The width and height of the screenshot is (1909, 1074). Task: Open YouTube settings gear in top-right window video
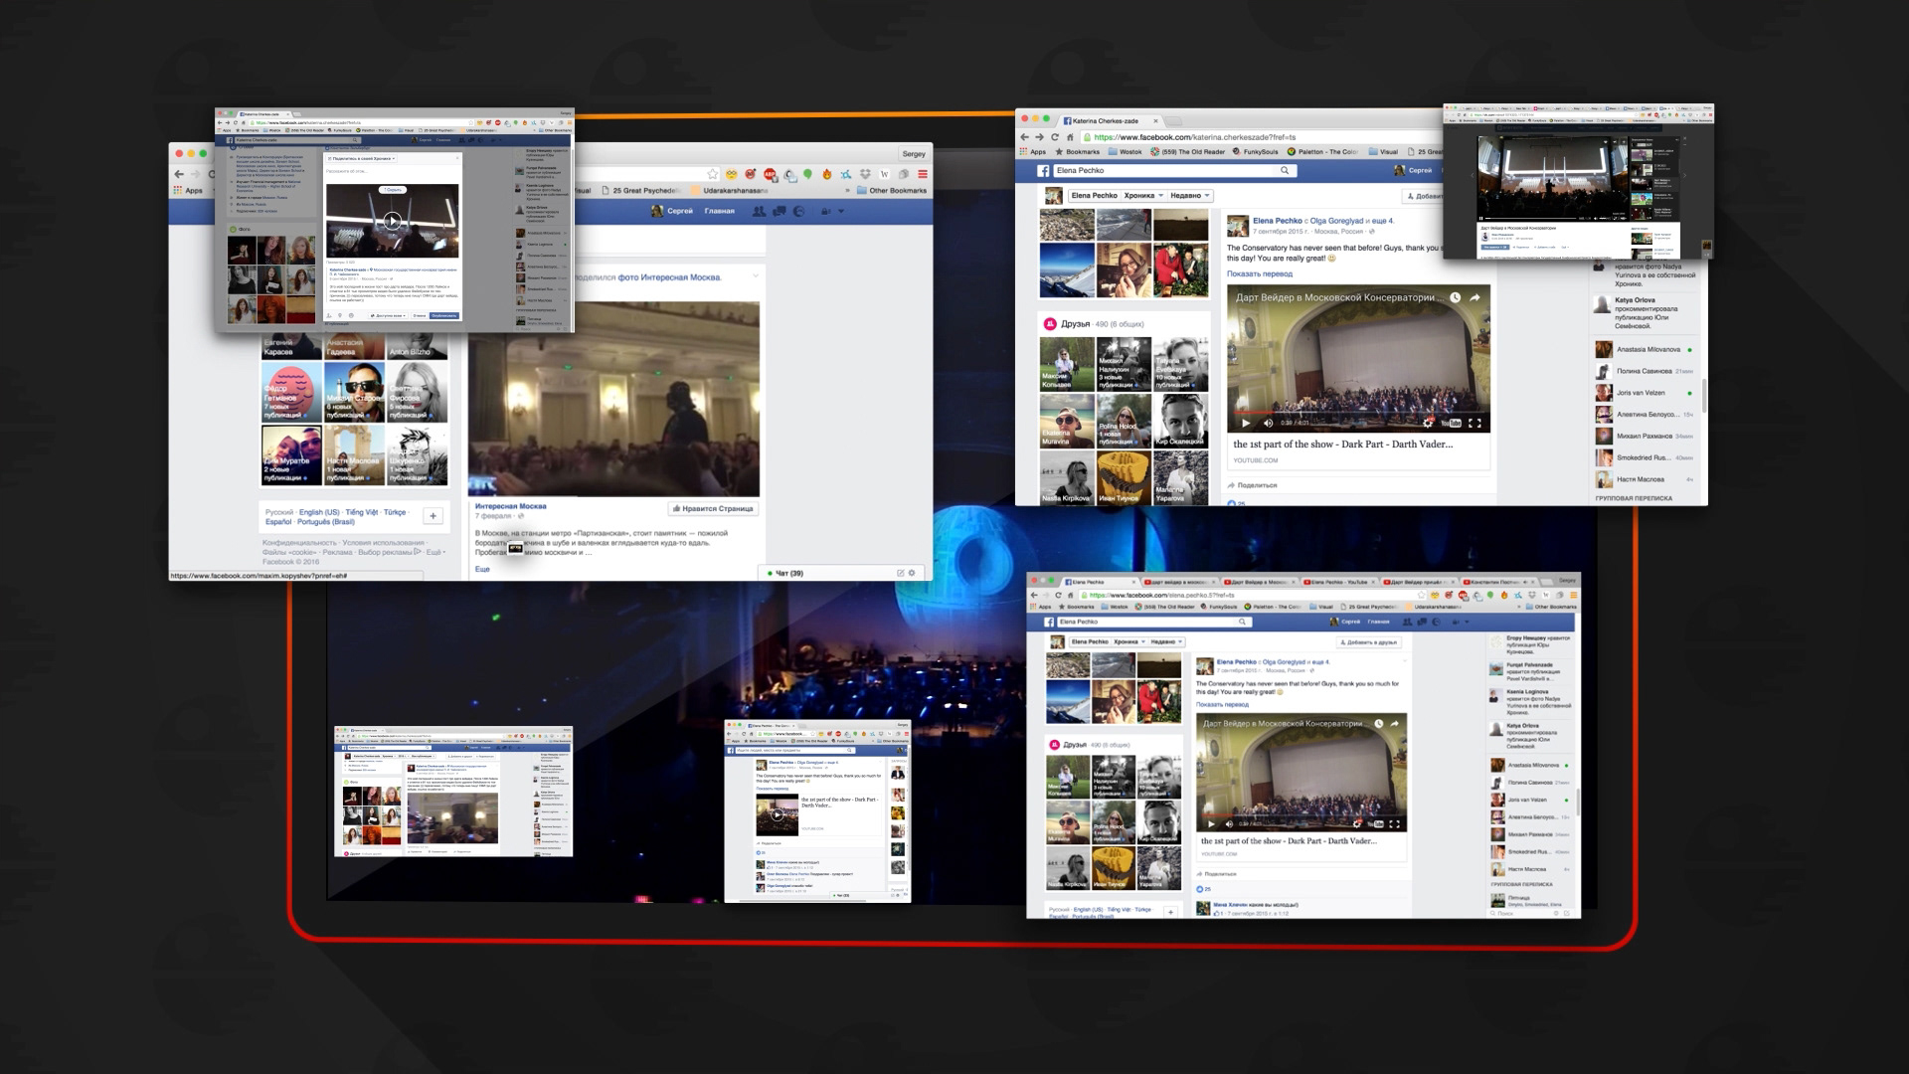(1428, 423)
